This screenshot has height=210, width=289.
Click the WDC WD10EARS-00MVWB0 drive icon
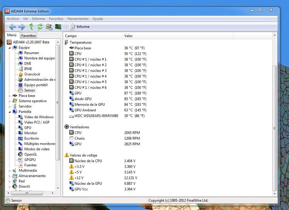[71, 116]
